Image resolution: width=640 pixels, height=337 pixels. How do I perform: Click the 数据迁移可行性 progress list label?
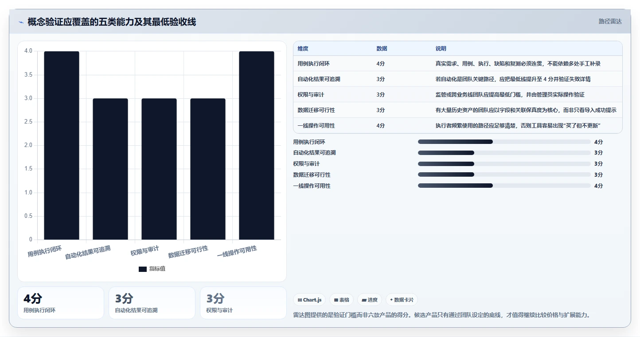[312, 175]
